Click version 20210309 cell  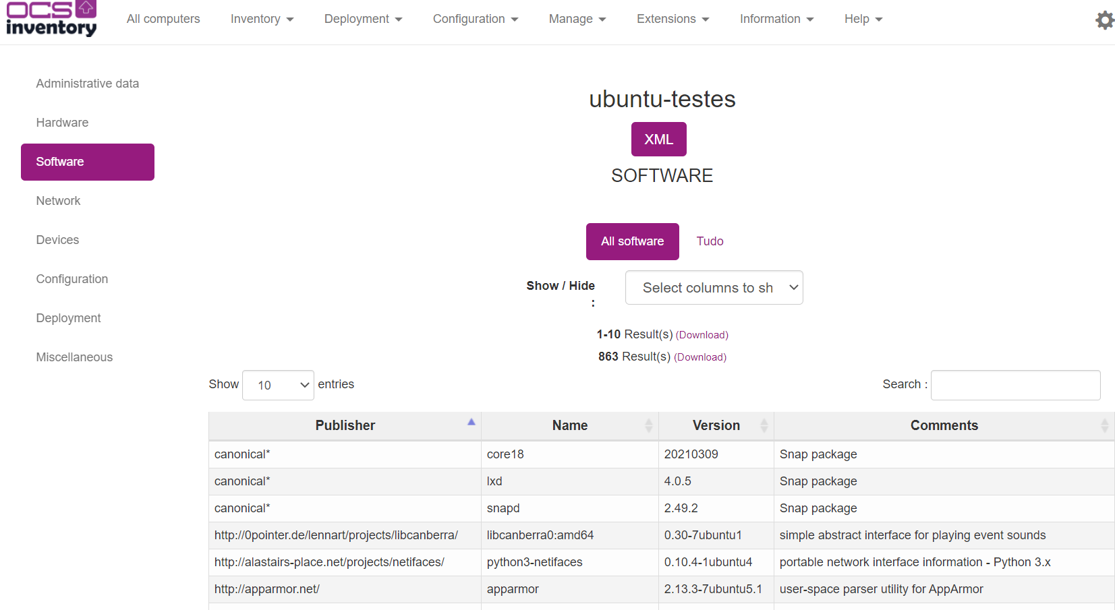coord(716,454)
